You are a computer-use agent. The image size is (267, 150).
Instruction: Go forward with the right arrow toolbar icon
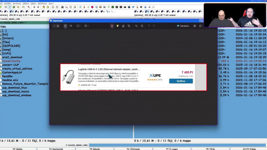(x=38, y=7)
